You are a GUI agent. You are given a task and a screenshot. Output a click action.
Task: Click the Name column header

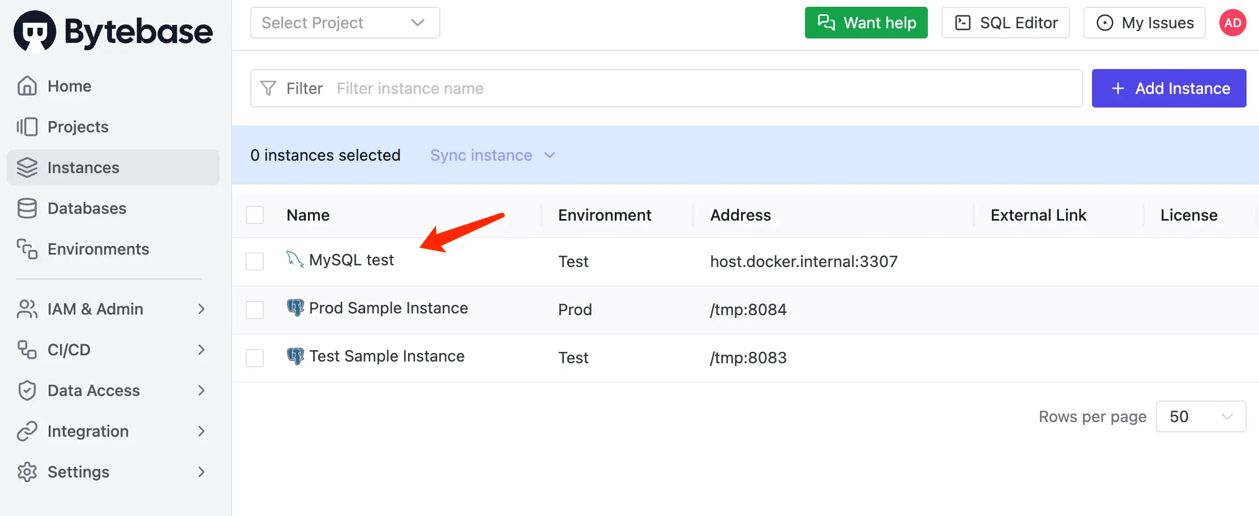coord(308,215)
